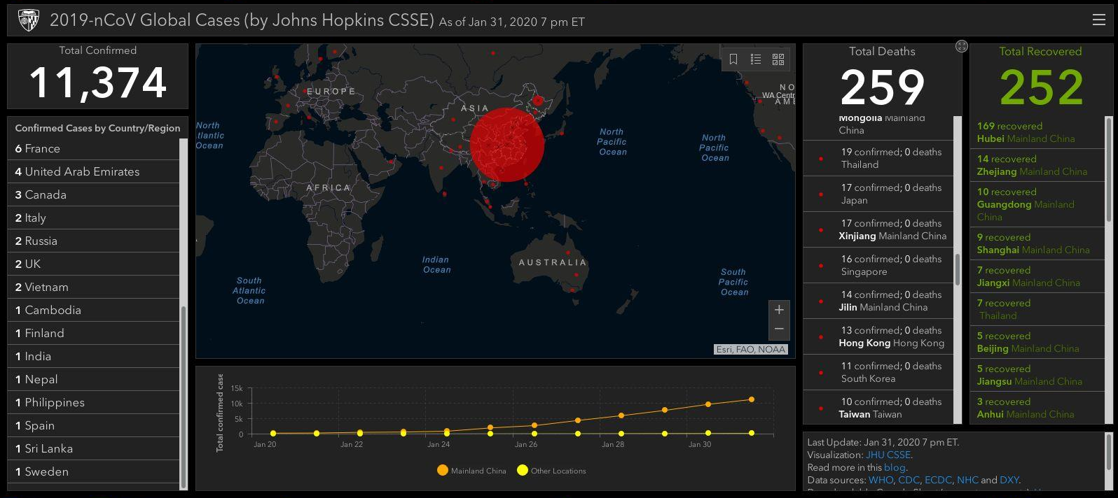Screen dimensions: 1118x498
Task: Select 3 Canada row
Action: pyautogui.click(x=93, y=194)
